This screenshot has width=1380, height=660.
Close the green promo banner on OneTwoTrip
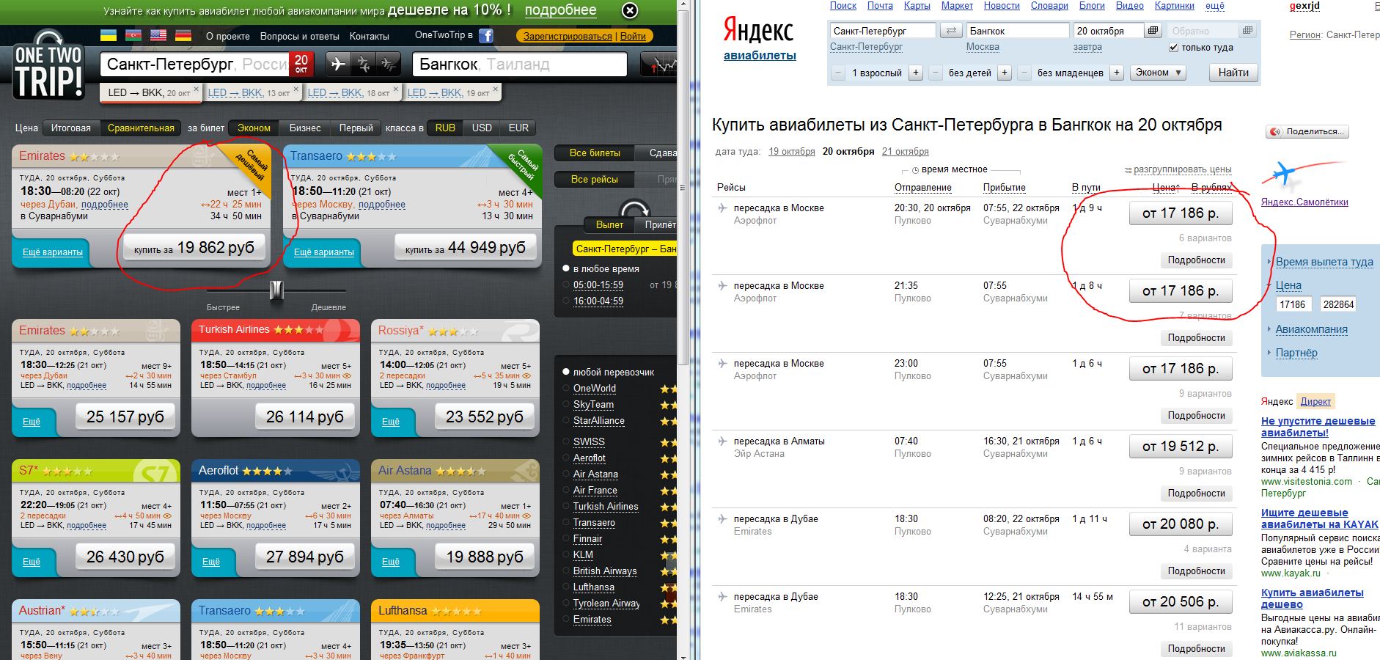tap(630, 10)
